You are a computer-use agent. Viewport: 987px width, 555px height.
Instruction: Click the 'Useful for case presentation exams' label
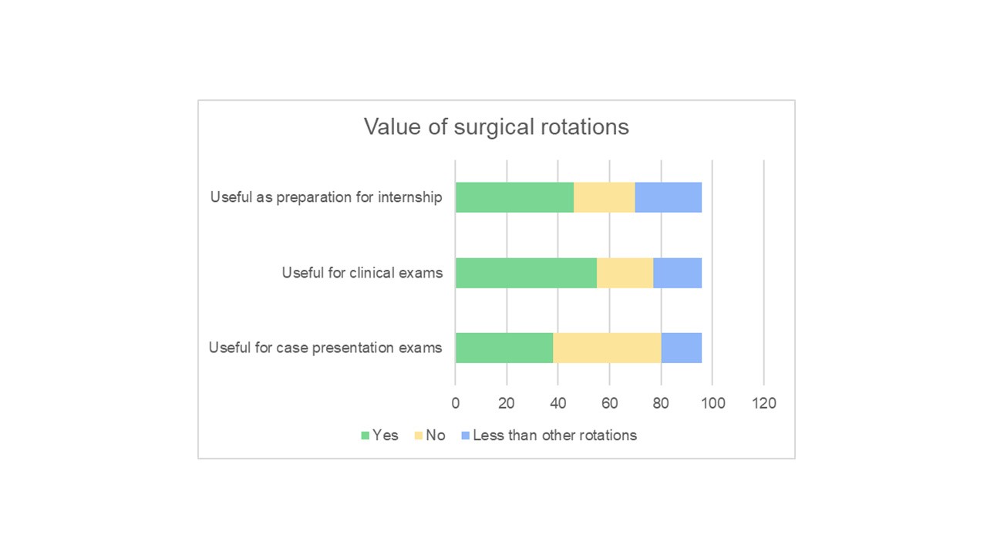point(325,348)
